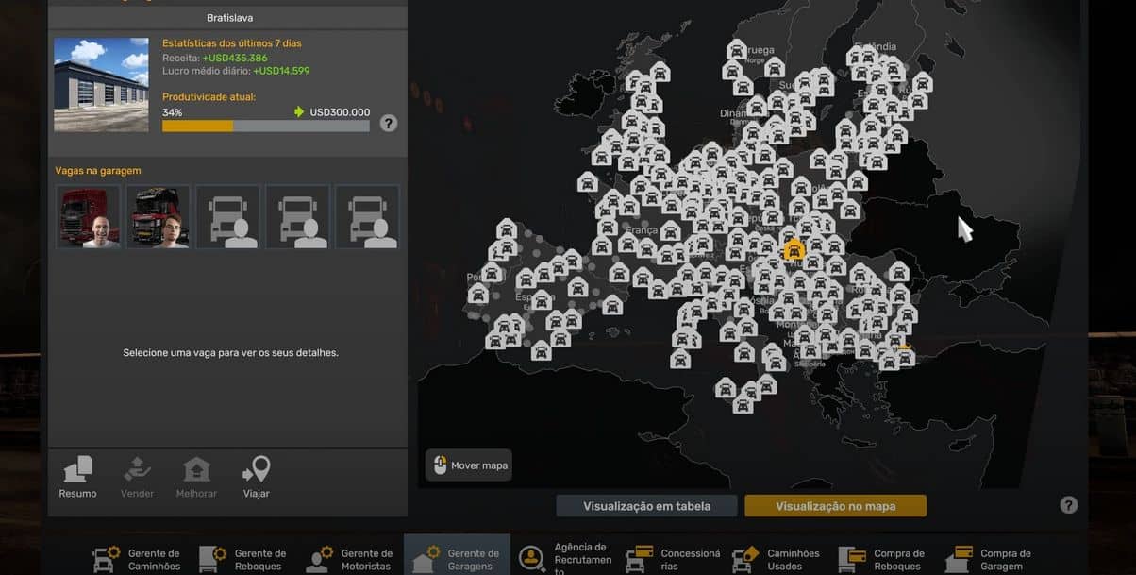Click the Resumo icon
The image size is (1136, 575).
point(77,471)
